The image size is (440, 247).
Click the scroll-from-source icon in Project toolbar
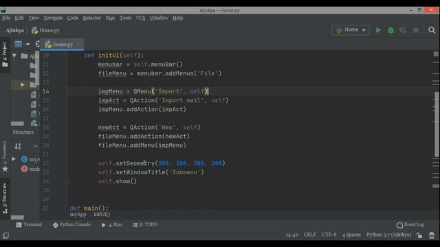coord(37,44)
